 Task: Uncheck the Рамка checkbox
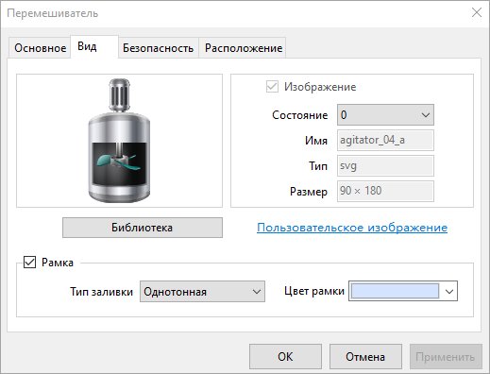pyautogui.click(x=30, y=262)
